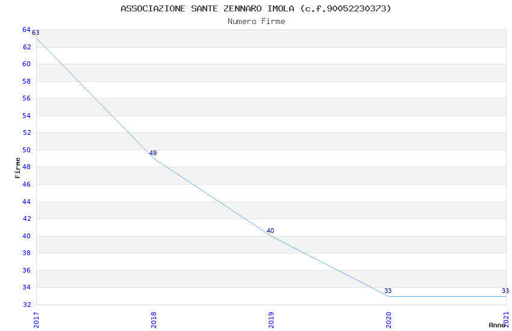Click the x-axis year label 2021
The width and height of the screenshot is (512, 331).
pyautogui.click(x=506, y=320)
